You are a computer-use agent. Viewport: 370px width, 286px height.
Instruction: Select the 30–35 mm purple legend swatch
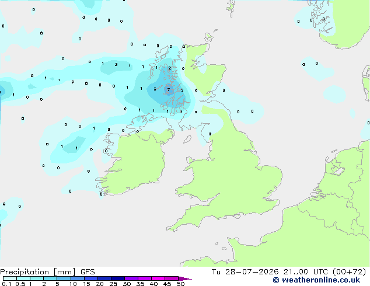pos(131,278)
